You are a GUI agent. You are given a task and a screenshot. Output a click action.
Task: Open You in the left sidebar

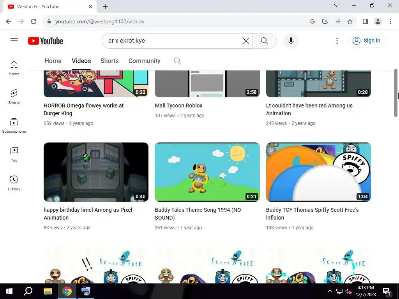pyautogui.click(x=14, y=154)
